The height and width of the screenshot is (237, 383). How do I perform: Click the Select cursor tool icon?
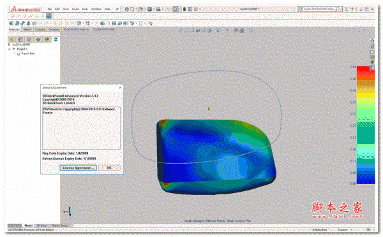pos(176,10)
